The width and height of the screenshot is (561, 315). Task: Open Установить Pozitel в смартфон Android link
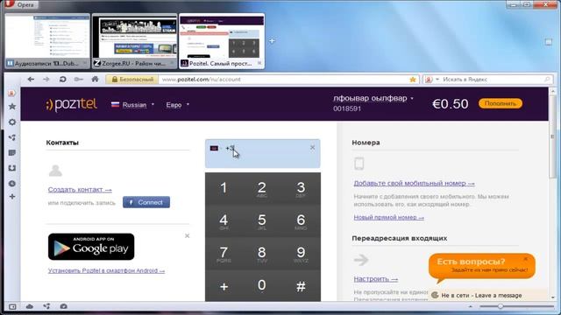point(106,270)
